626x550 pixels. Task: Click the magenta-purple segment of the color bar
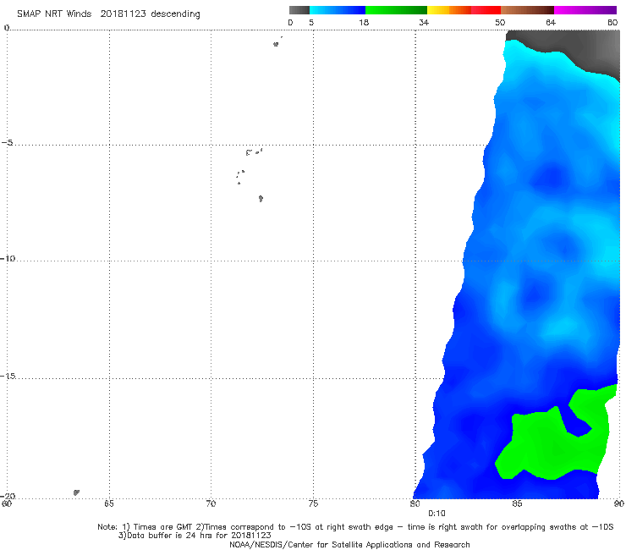click(x=585, y=10)
